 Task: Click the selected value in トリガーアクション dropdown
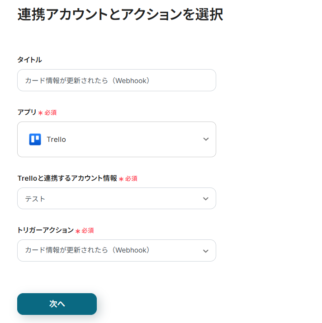(x=87, y=250)
